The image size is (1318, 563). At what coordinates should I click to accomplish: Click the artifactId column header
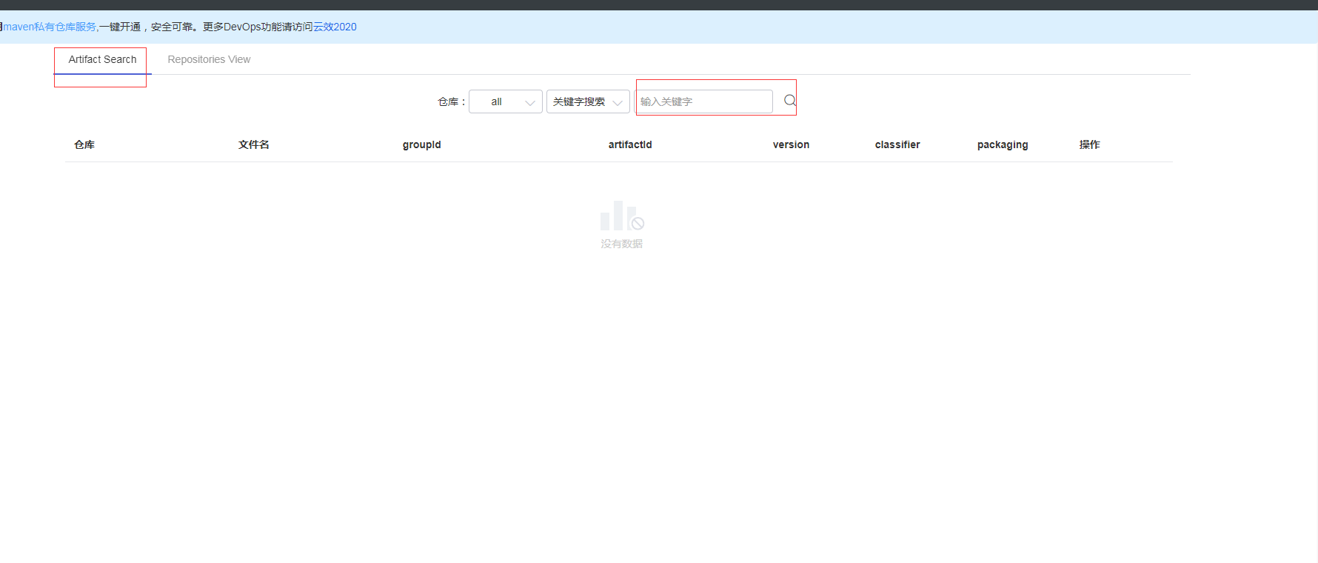630,144
